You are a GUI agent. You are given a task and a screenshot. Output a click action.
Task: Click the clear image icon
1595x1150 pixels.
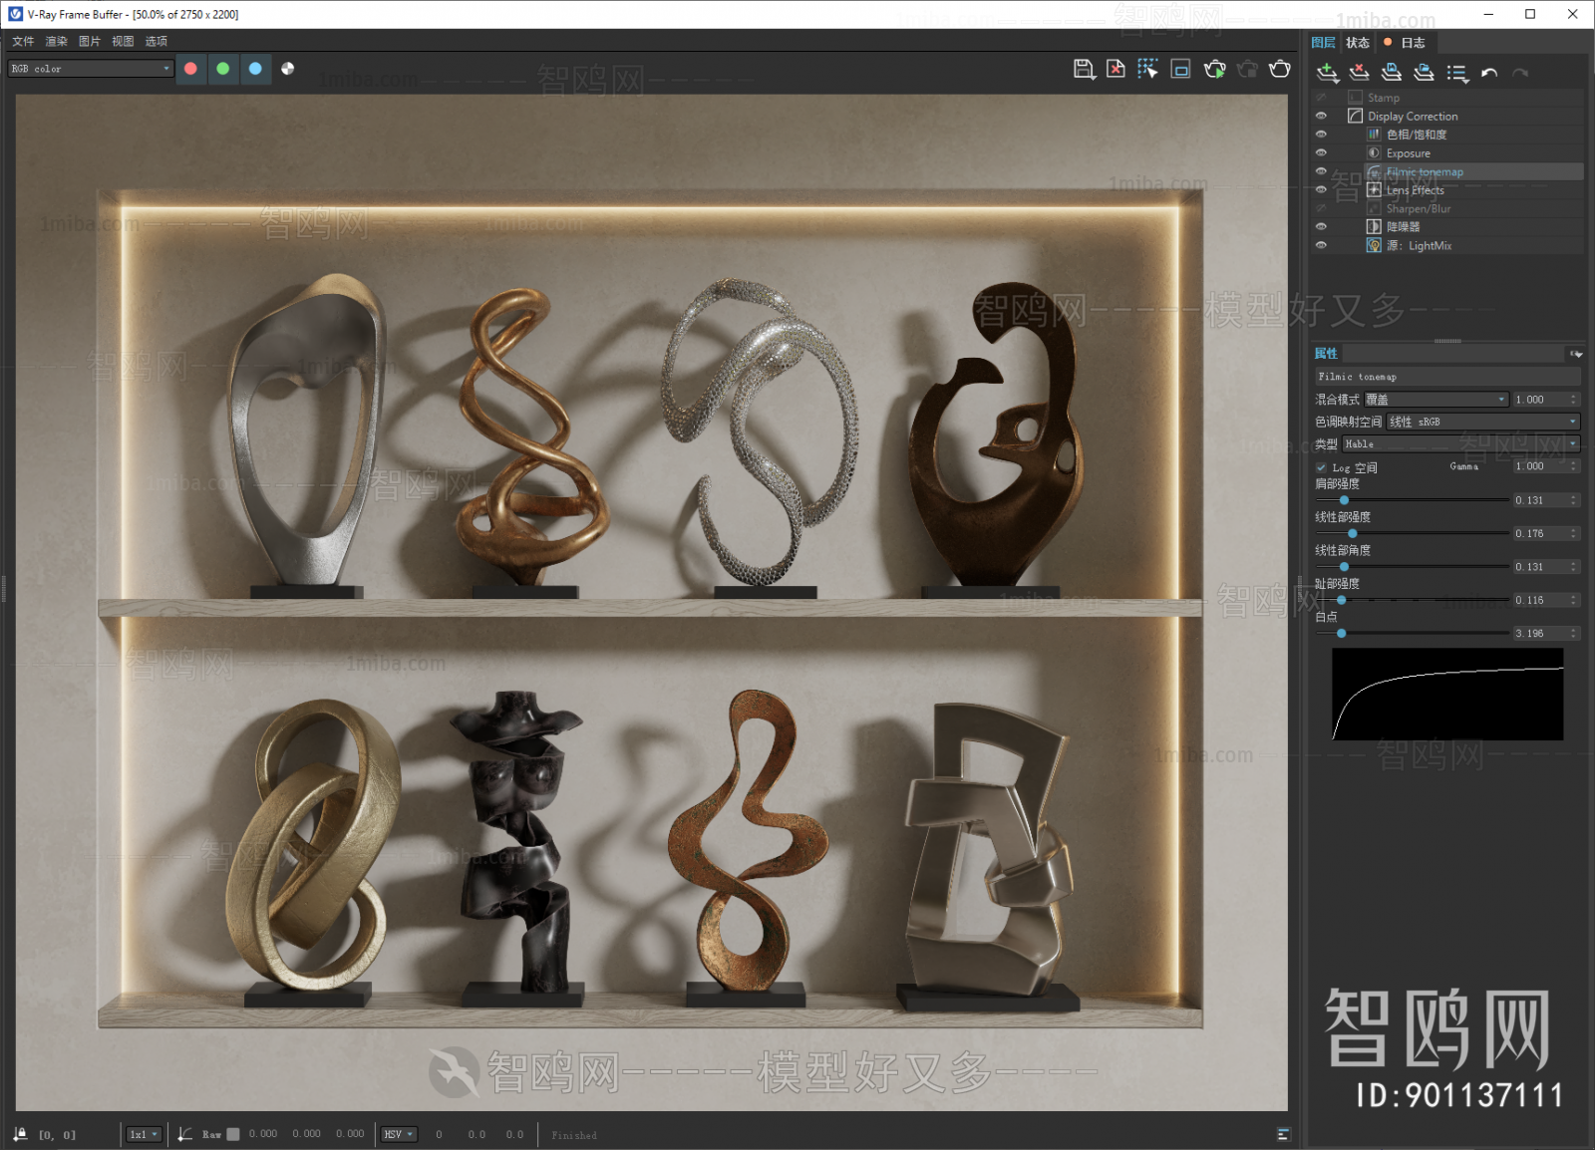(1116, 69)
